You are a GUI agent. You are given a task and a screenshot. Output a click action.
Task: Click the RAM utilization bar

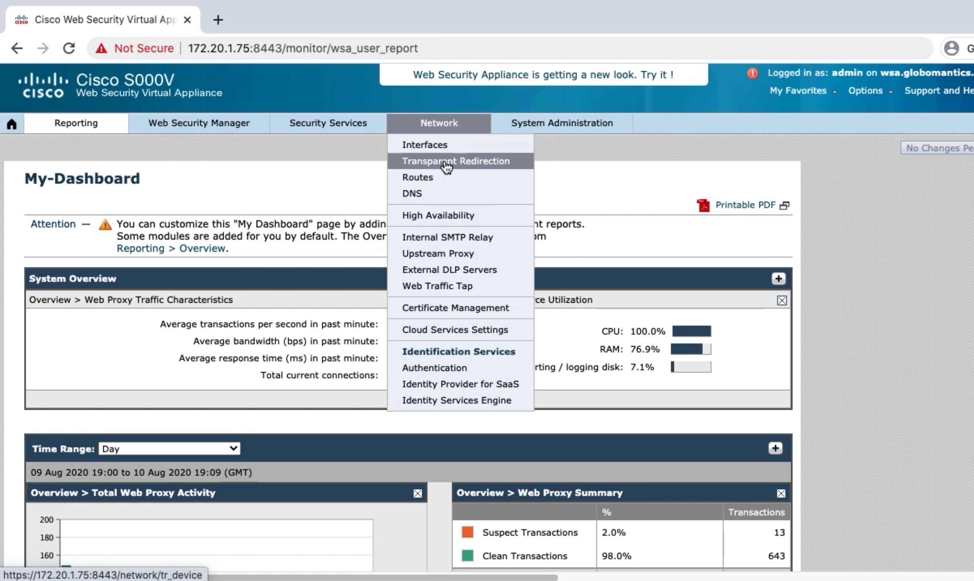pyautogui.click(x=690, y=349)
